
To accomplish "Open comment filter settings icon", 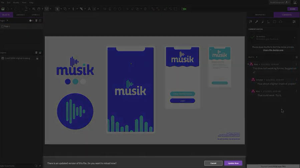I will pyautogui.click(x=294, y=22).
